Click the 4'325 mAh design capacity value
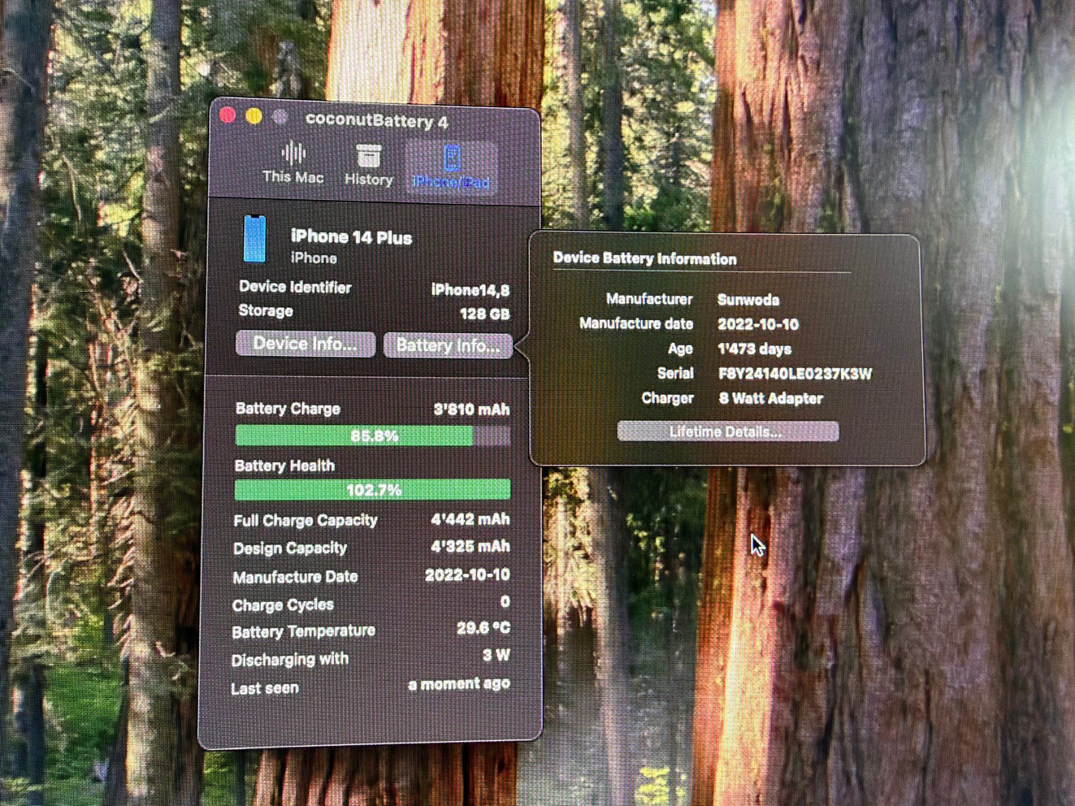This screenshot has width=1075, height=806. click(x=470, y=546)
